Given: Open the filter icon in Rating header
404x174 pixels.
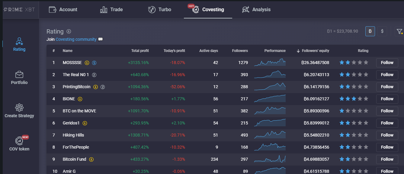Looking at the screenshot, I should pyautogui.click(x=399, y=31).
